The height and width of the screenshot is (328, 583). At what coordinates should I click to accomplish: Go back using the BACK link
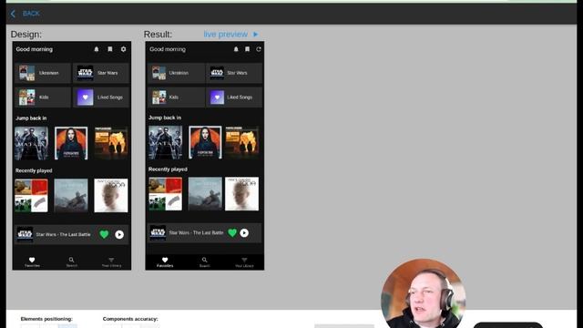tap(31, 14)
